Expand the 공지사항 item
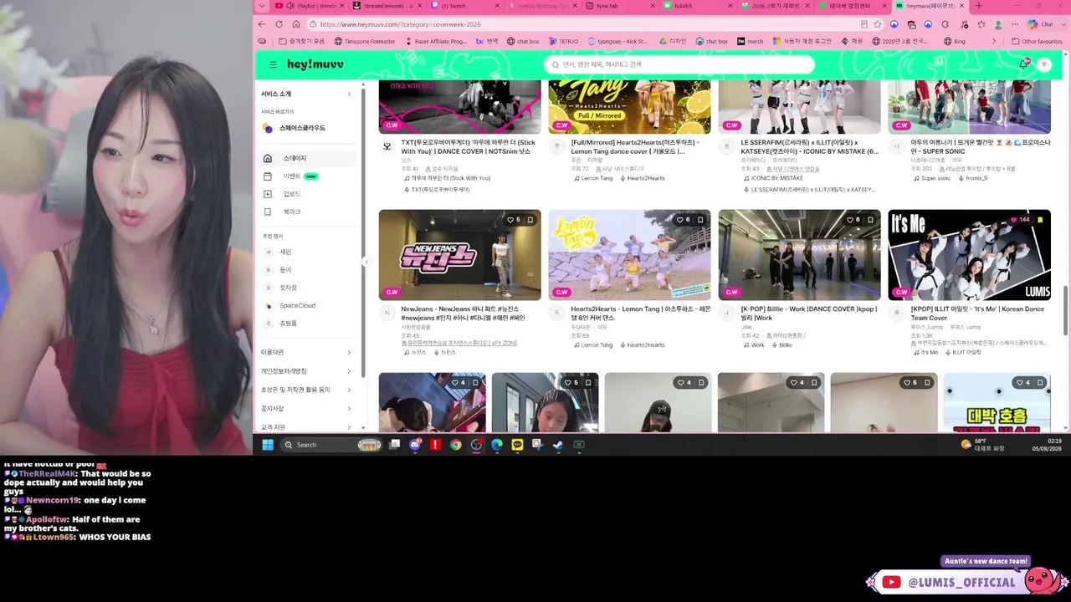The height and width of the screenshot is (602, 1071). tap(306, 408)
